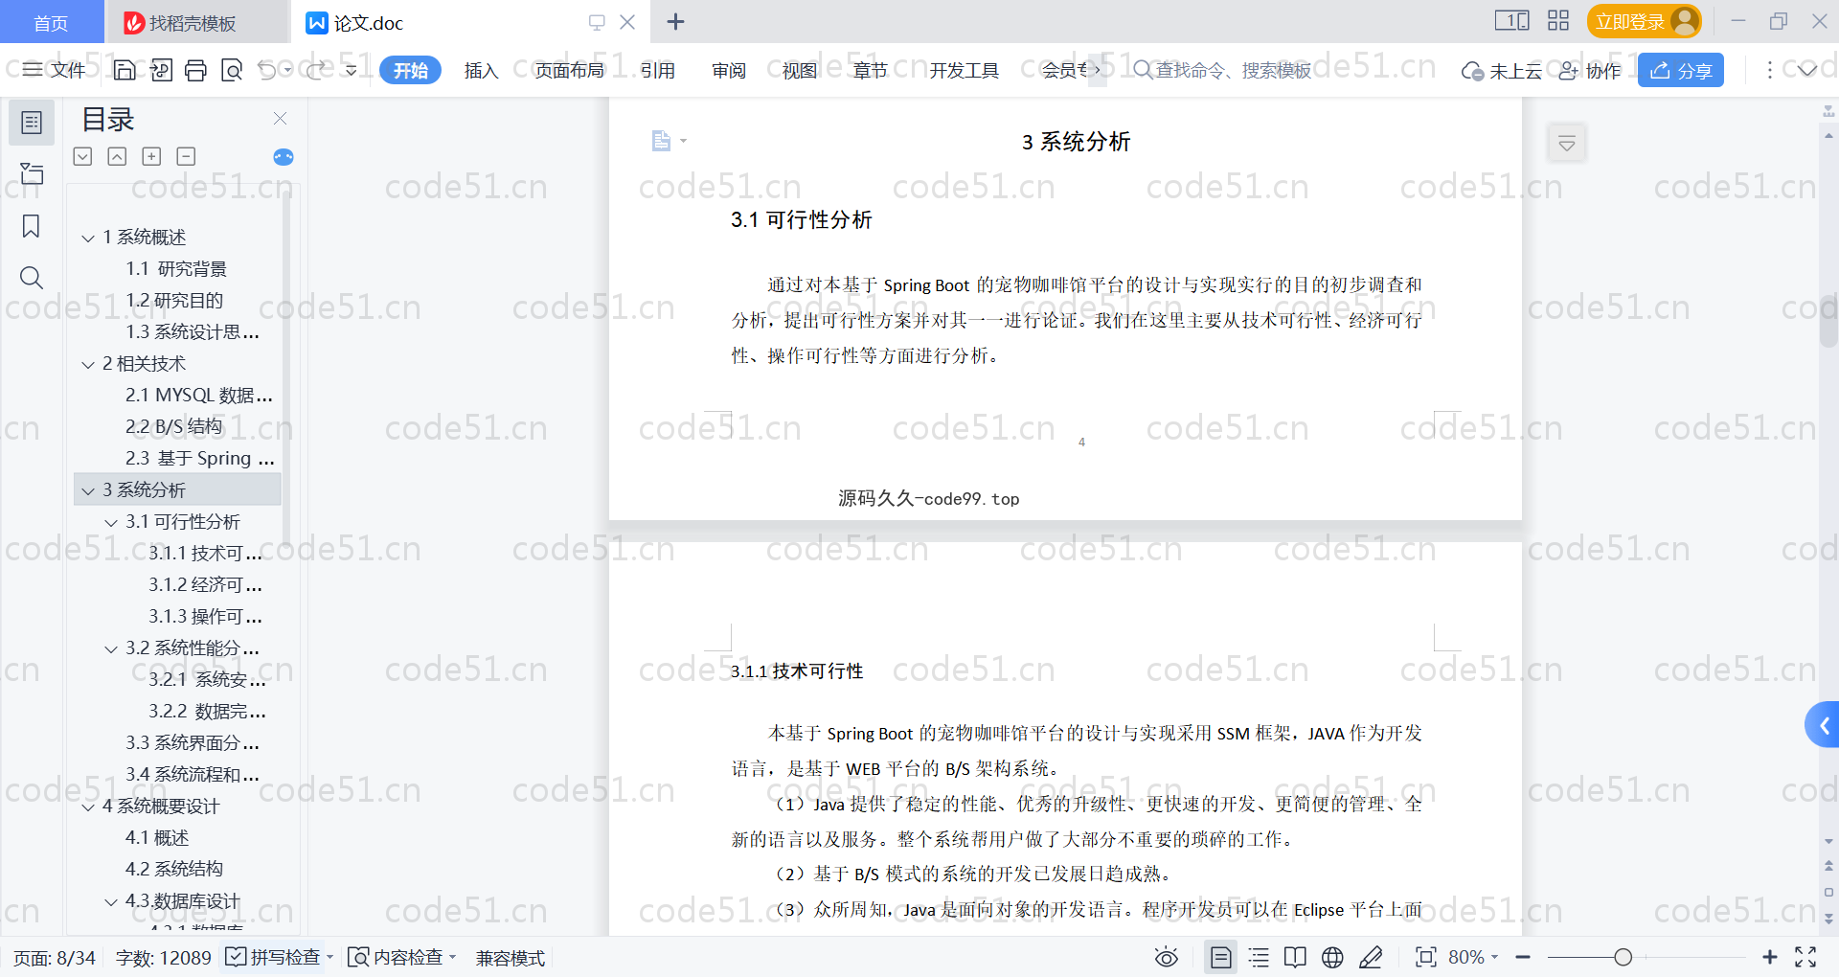Click the blue side panel expand arrow
The image size is (1839, 977).
click(1823, 725)
